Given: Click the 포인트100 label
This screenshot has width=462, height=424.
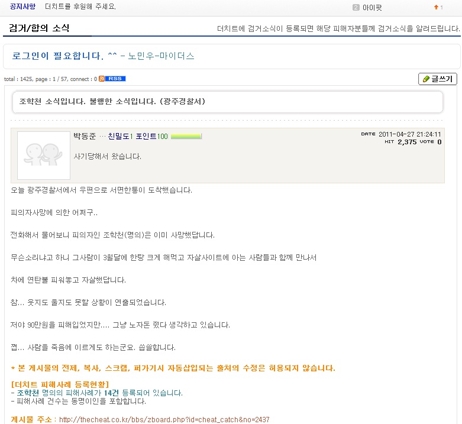Looking at the screenshot, I should coord(151,136).
